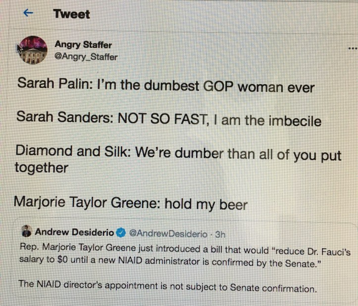The image size is (358, 306).
Task: Click the Marjorie Taylor Greene beer line
Action: (130, 203)
